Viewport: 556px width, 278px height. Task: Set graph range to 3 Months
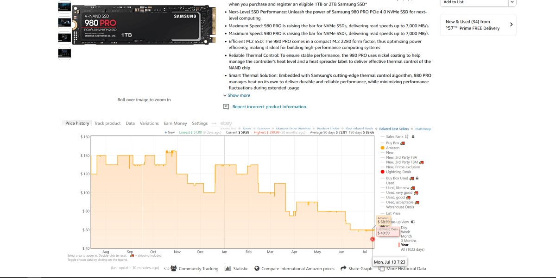tap(409, 241)
